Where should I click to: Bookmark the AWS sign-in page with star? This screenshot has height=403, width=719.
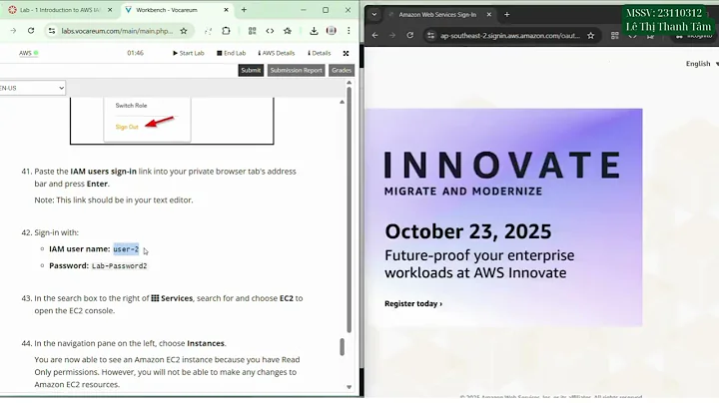pyautogui.click(x=590, y=35)
